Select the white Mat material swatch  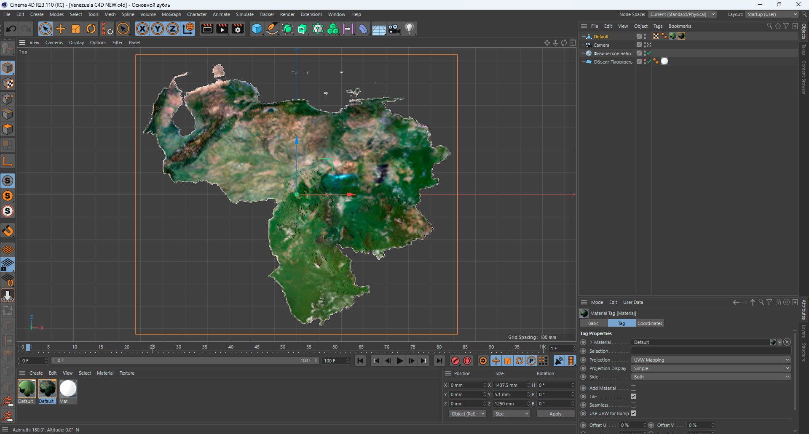click(x=67, y=389)
